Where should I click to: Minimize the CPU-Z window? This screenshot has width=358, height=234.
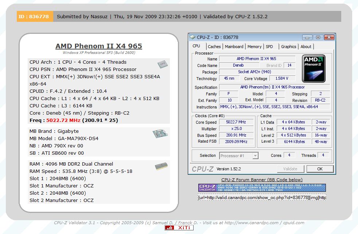click(x=307, y=37)
